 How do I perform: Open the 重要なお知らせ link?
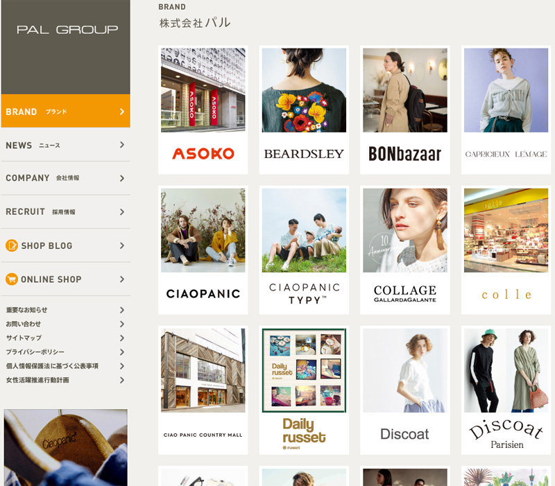point(26,310)
